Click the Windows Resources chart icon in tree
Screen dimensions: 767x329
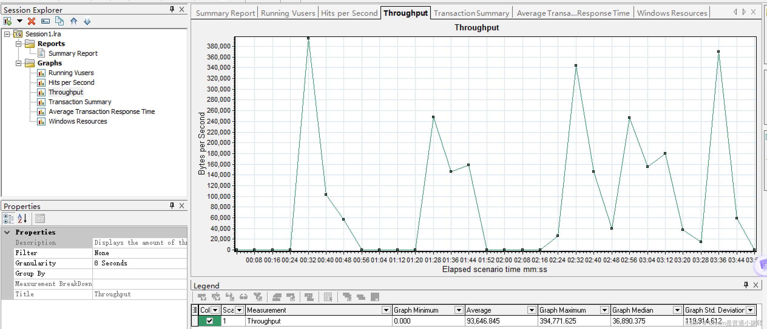click(x=41, y=121)
